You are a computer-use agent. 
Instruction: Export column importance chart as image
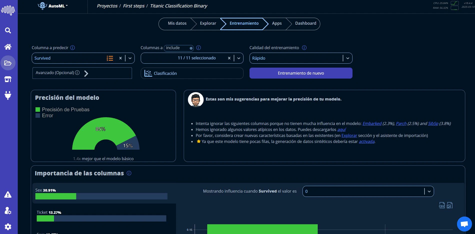coord(450,206)
